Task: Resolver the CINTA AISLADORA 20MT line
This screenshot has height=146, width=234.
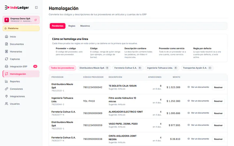Action: pyautogui.click(x=218, y=139)
